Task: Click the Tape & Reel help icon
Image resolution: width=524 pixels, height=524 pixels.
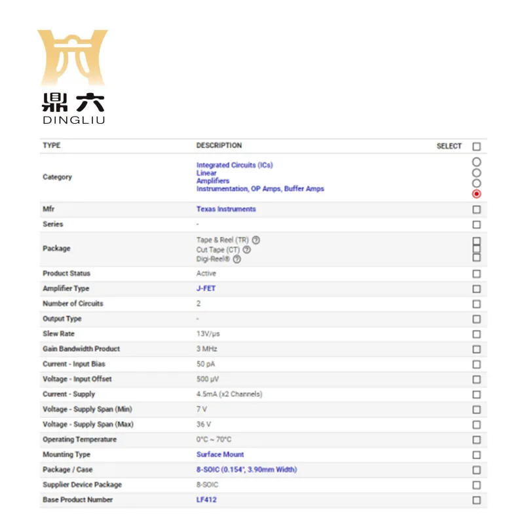Action: tap(256, 240)
